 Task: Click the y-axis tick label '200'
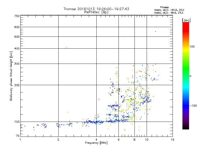17,85
